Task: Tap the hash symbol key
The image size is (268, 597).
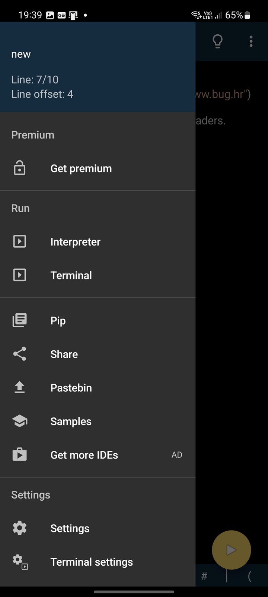Action: [204, 576]
